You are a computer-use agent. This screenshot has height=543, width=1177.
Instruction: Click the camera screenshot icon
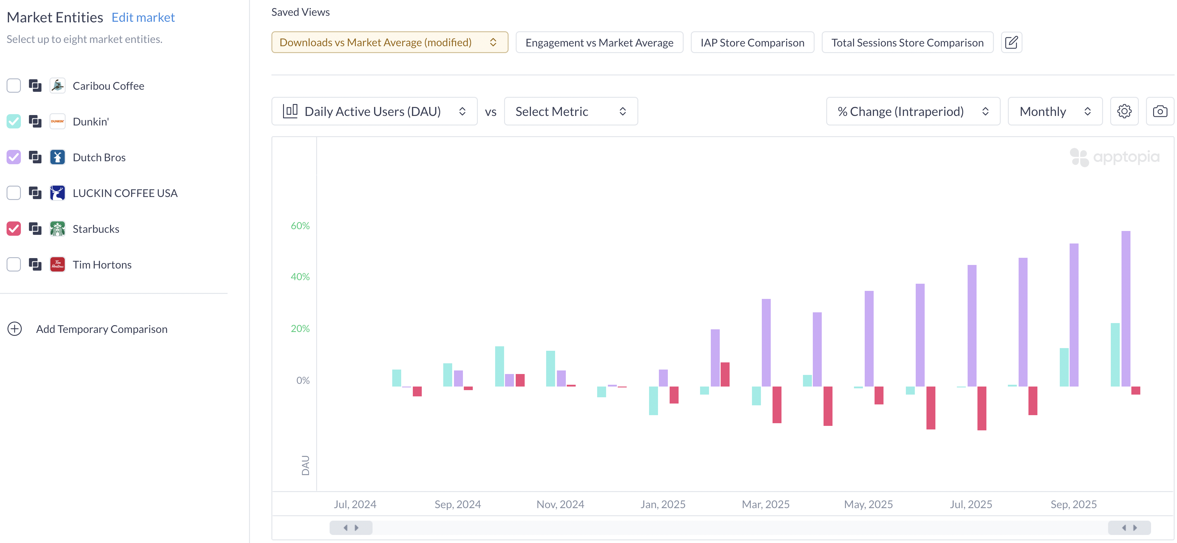[x=1160, y=111]
